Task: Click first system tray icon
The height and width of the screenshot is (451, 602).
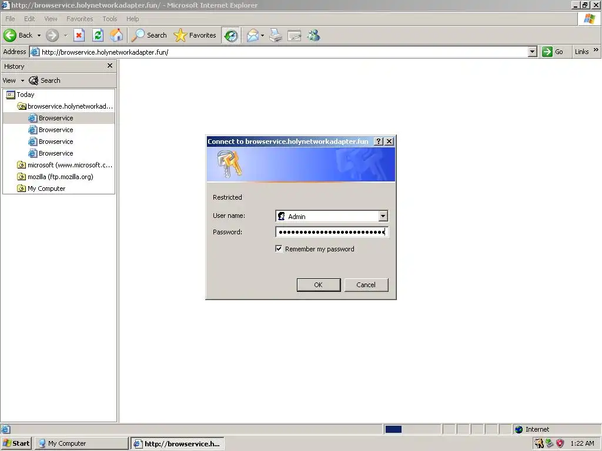Action: click(x=539, y=443)
